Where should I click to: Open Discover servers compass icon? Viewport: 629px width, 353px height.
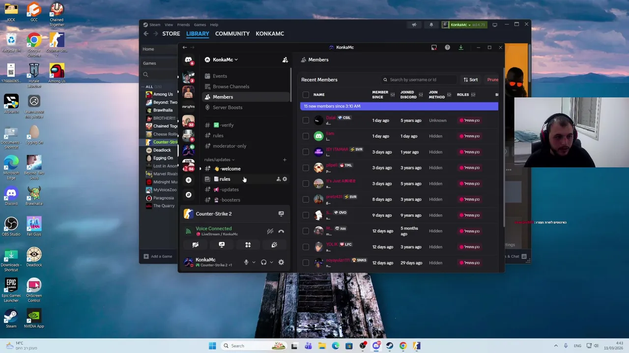(188, 195)
